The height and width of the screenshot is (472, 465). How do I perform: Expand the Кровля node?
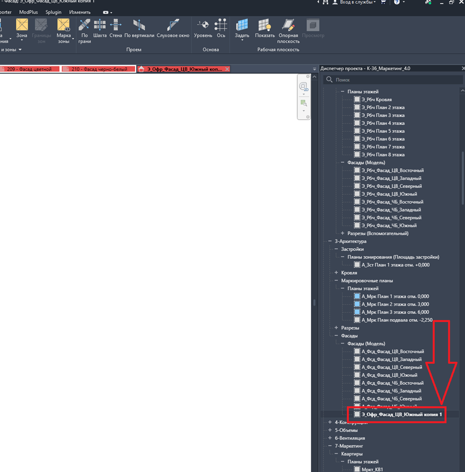336,272
